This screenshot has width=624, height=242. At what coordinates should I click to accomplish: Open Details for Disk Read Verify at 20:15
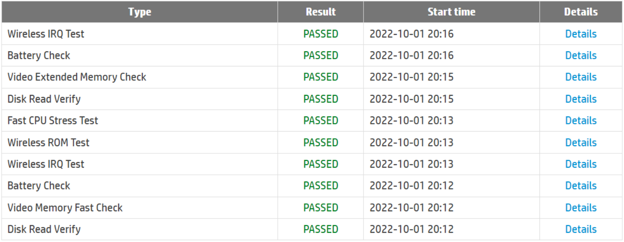click(581, 99)
